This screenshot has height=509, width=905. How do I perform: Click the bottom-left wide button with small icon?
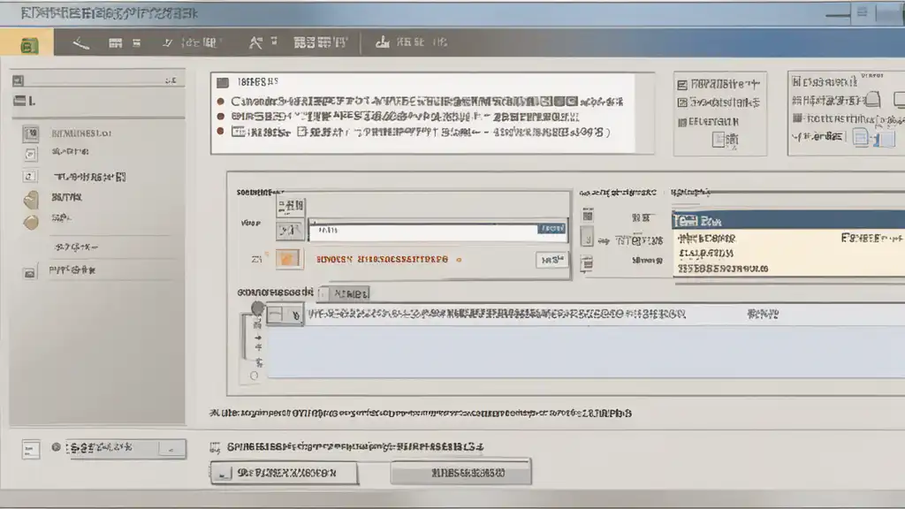pos(284,473)
